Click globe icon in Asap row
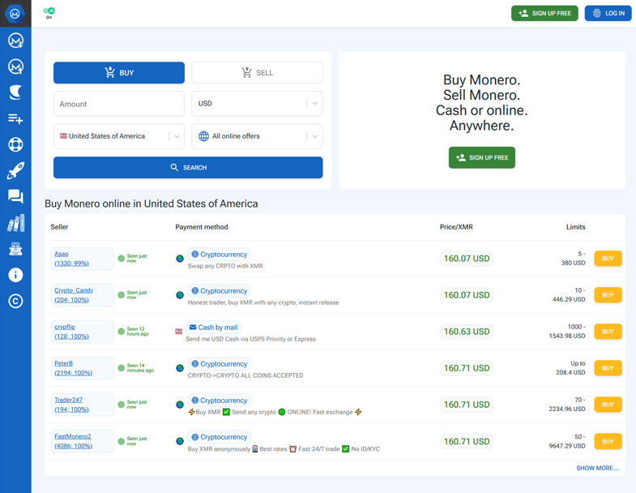Image resolution: width=636 pixels, height=493 pixels. [180, 259]
